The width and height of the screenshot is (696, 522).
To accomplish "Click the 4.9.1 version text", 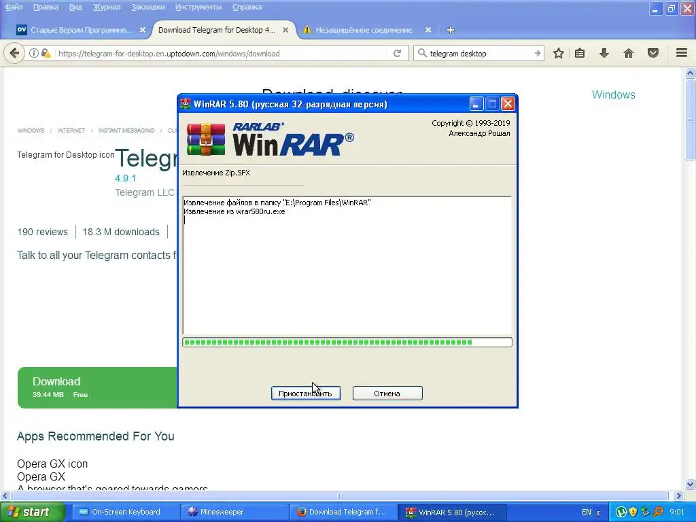I will coord(126,178).
